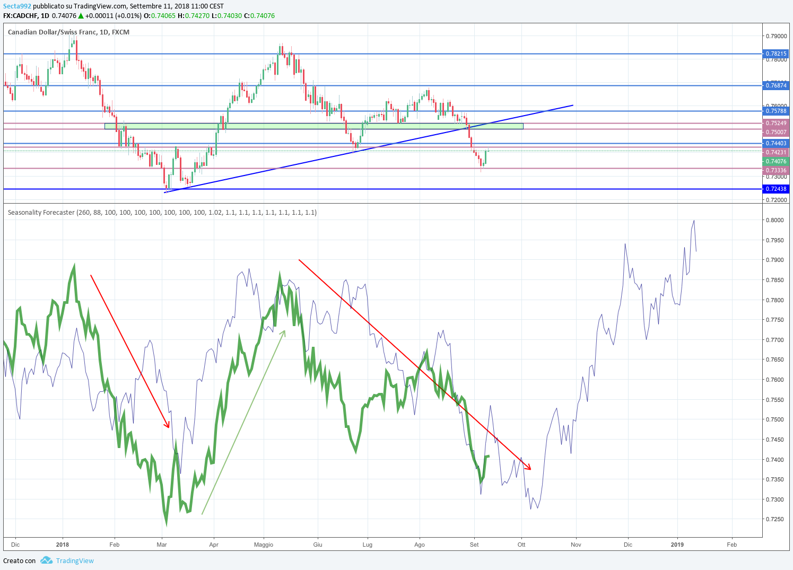Click the L:0.74030 low value

(x=226, y=16)
